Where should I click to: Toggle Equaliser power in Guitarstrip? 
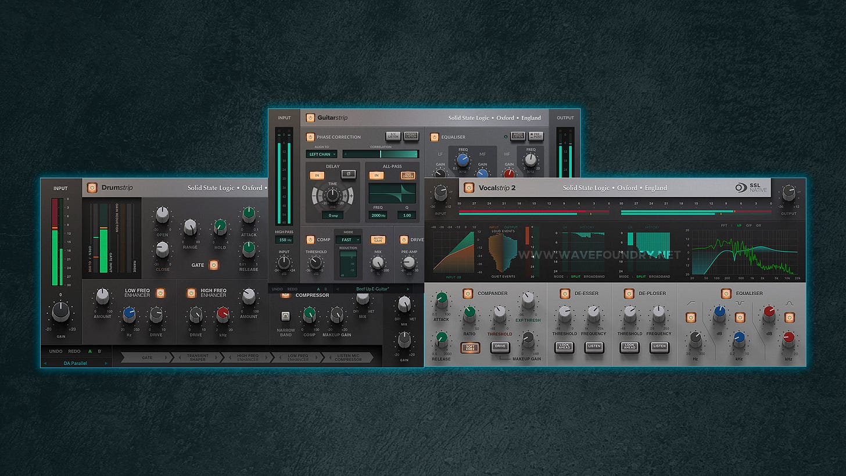click(434, 137)
